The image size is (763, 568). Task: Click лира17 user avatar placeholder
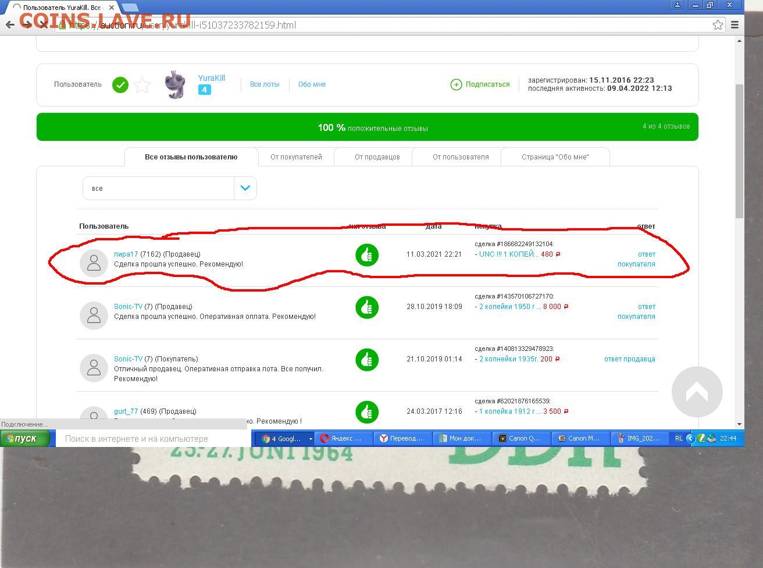click(94, 263)
